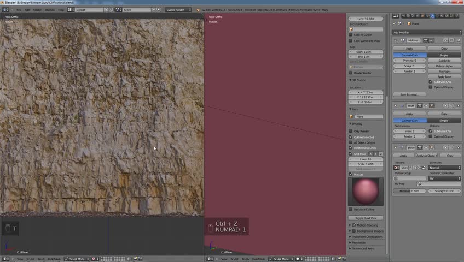464x262 pixels.
Task: Expand the Transform Orientations panel
Action: pos(350,237)
